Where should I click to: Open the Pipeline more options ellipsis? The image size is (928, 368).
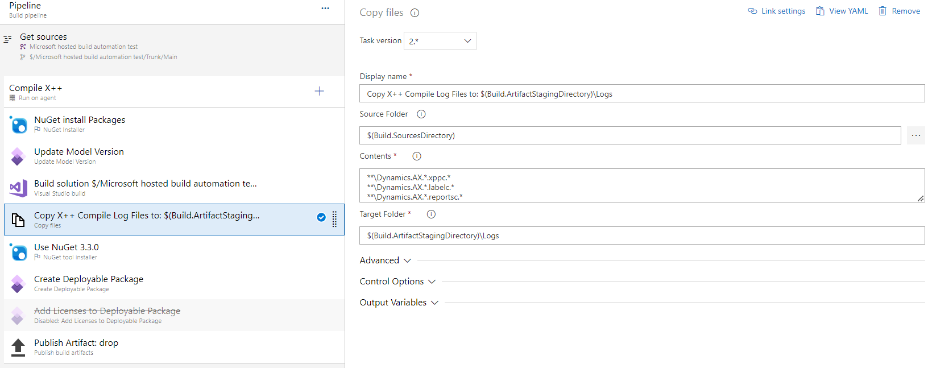click(x=325, y=9)
